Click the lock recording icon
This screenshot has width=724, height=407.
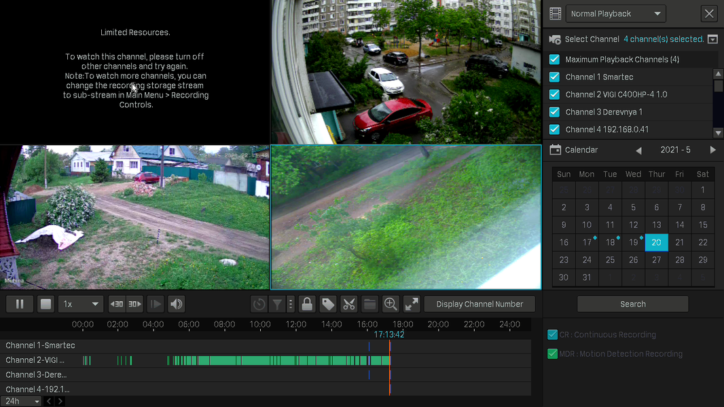[x=307, y=304]
